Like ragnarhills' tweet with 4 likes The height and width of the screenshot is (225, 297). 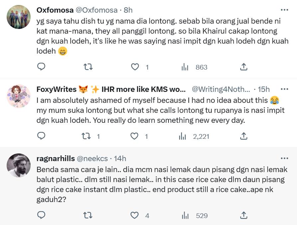coord(134,215)
